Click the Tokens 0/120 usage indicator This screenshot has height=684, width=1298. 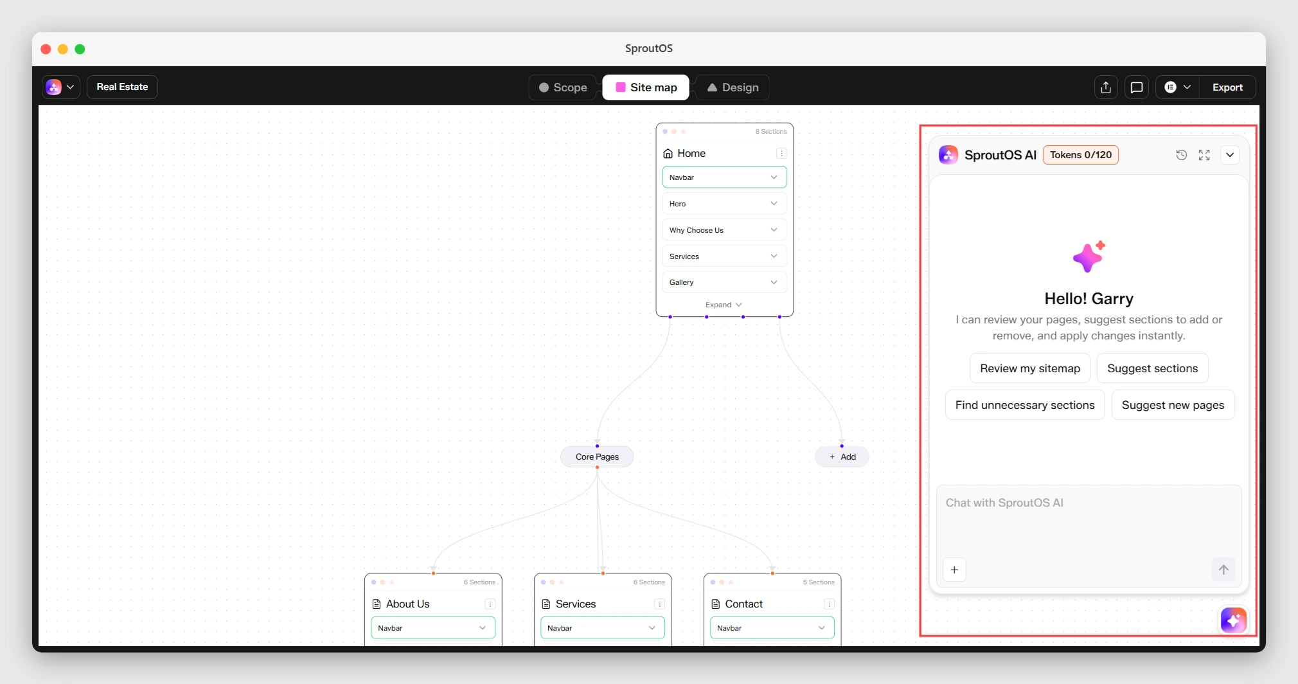click(1080, 154)
